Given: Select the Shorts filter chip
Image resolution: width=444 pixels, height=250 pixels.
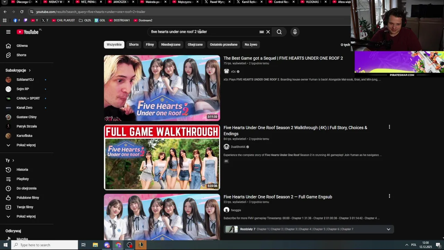Looking at the screenshot, I should click(134, 45).
